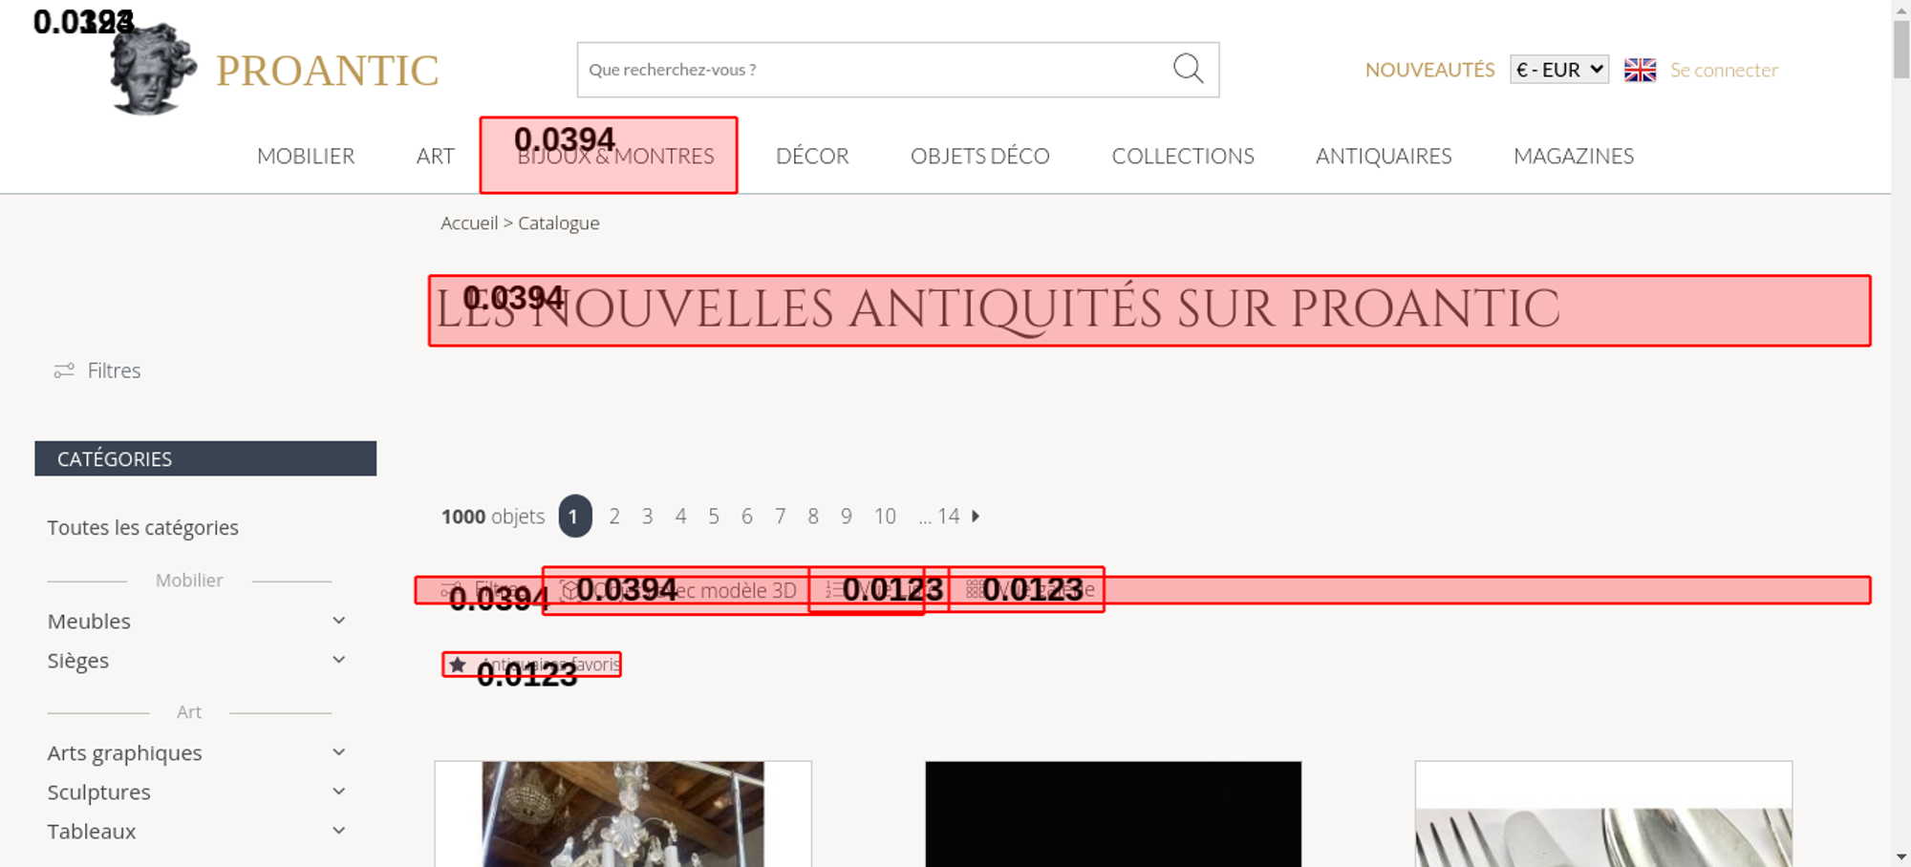Click the vertical page scrollbar
This screenshot has height=867, width=1911.
click(x=1900, y=433)
